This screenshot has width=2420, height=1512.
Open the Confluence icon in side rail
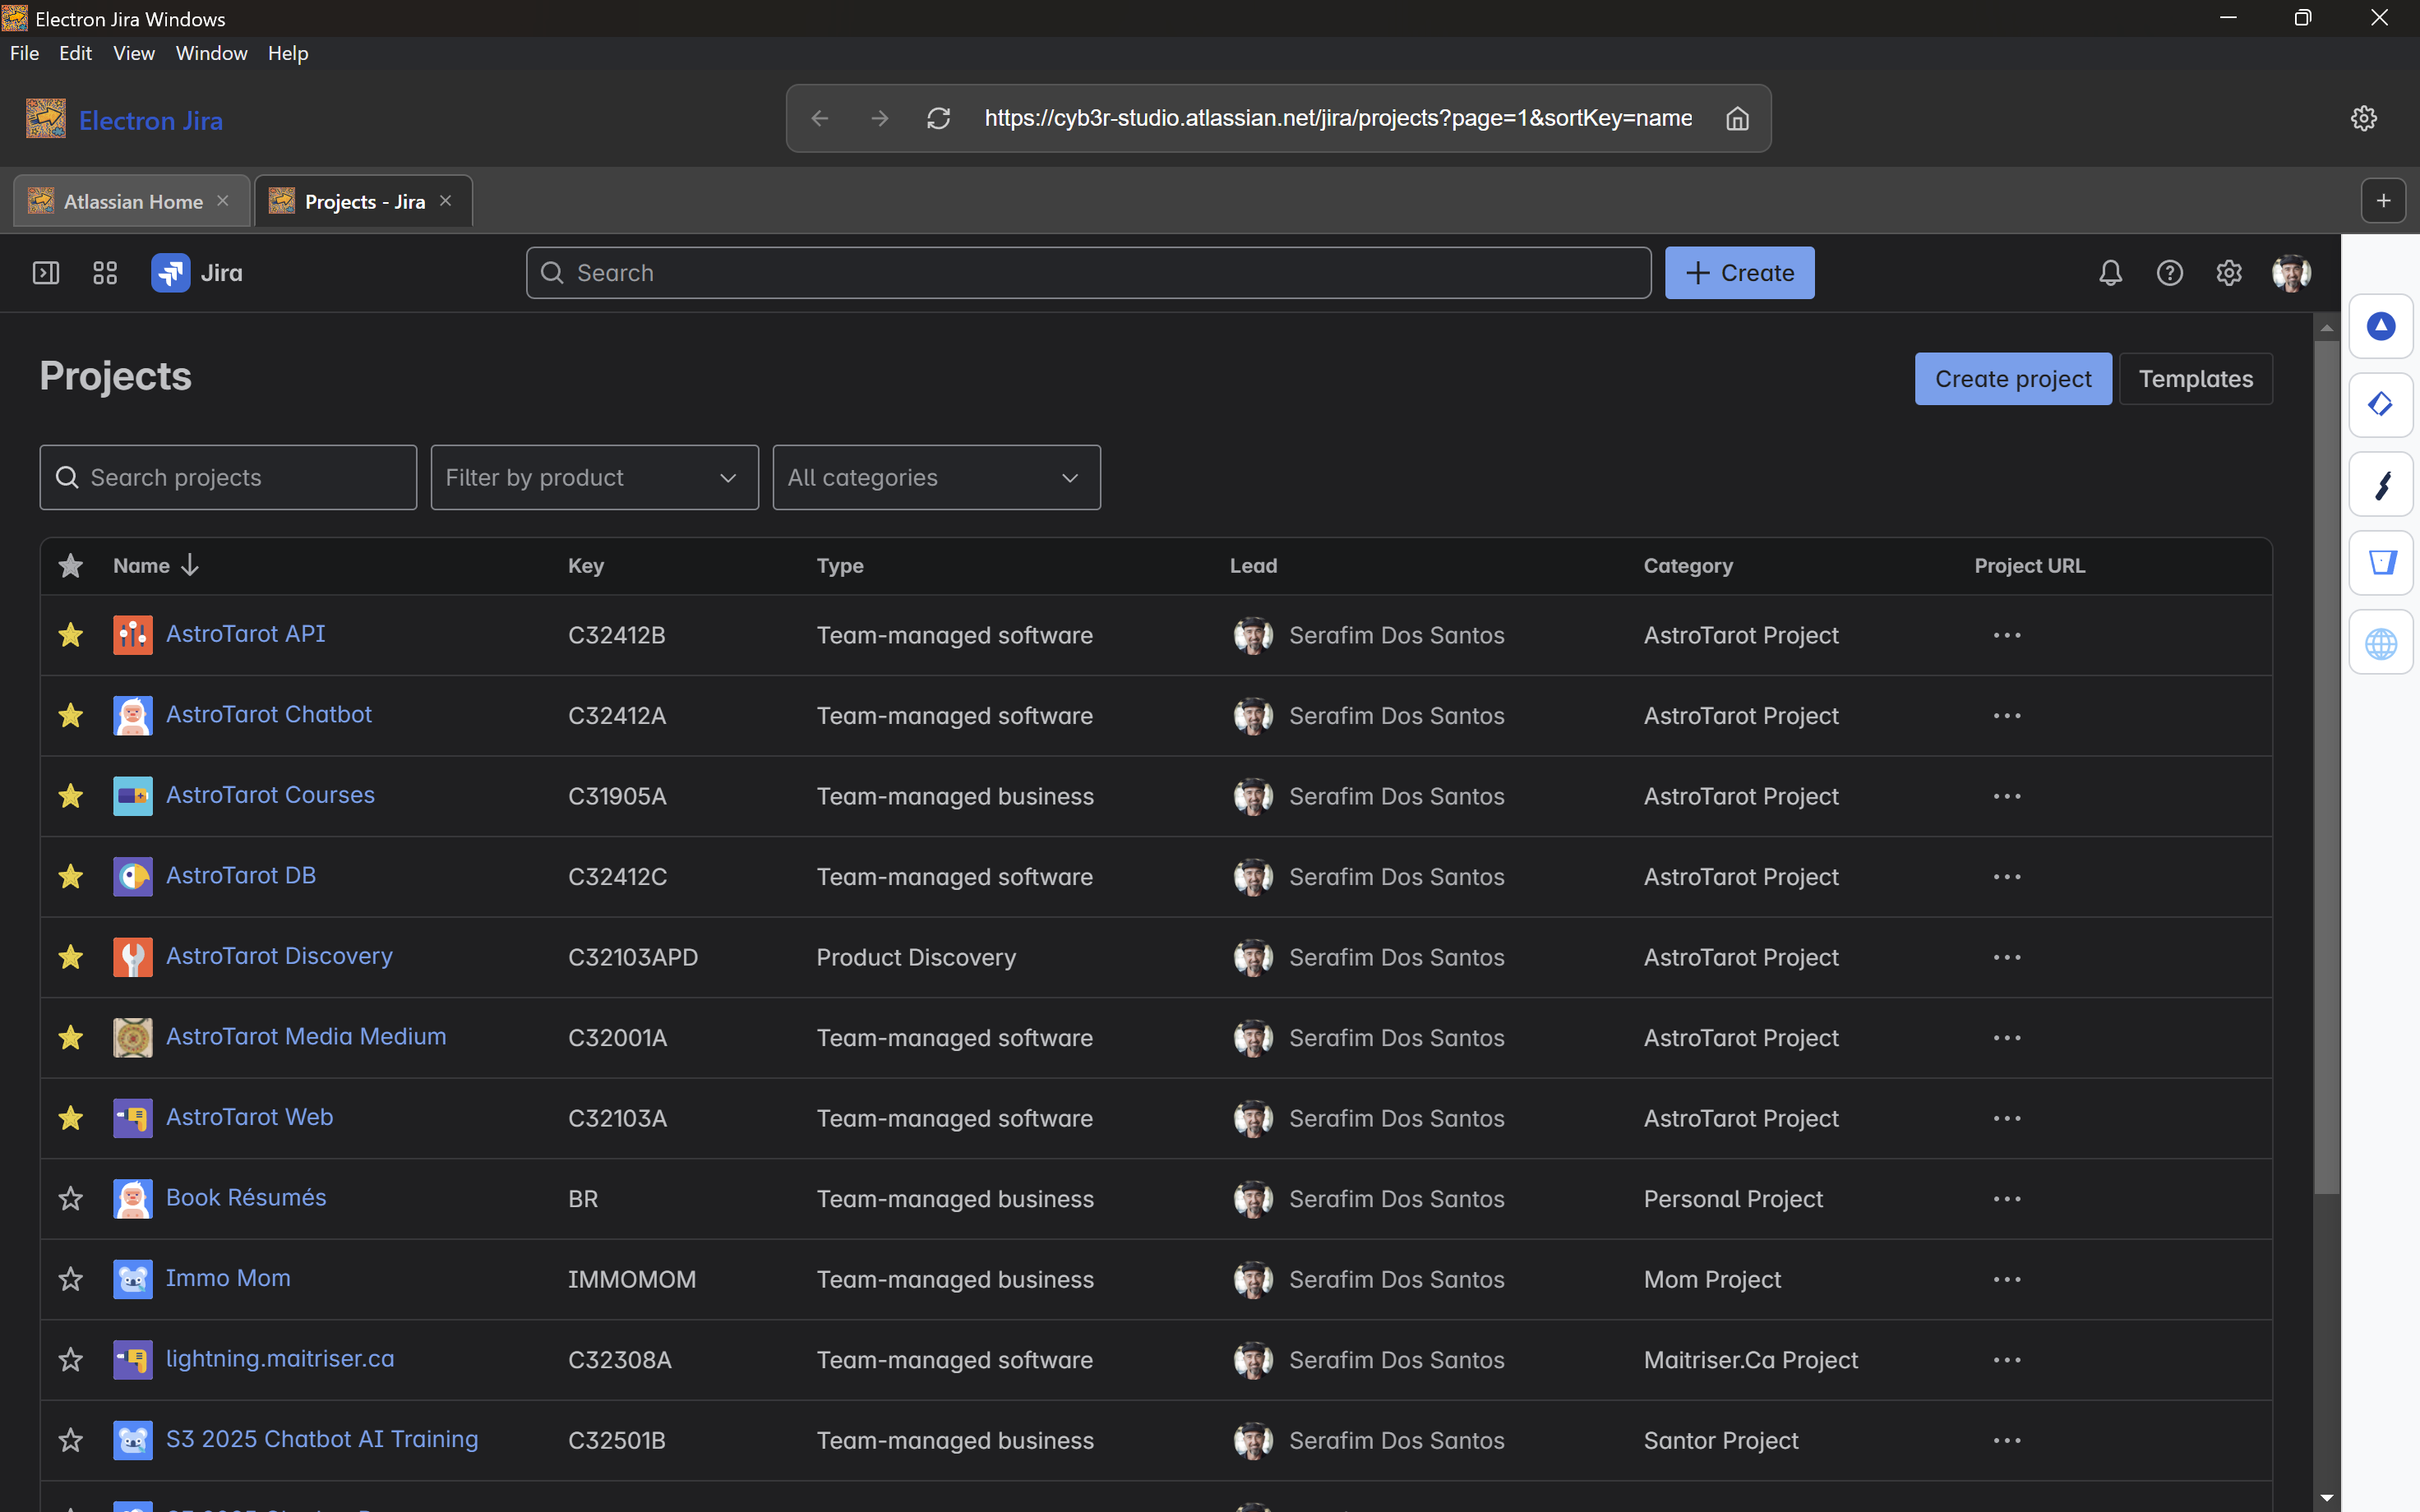pyautogui.click(x=2381, y=484)
